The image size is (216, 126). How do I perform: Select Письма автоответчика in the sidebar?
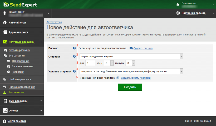(x=22, y=87)
